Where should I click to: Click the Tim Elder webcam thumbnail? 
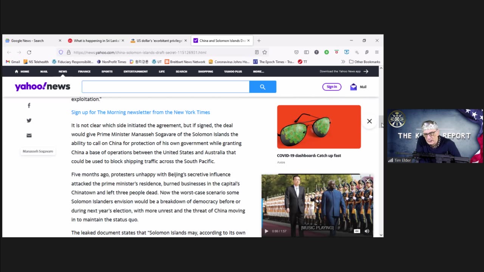click(x=435, y=136)
